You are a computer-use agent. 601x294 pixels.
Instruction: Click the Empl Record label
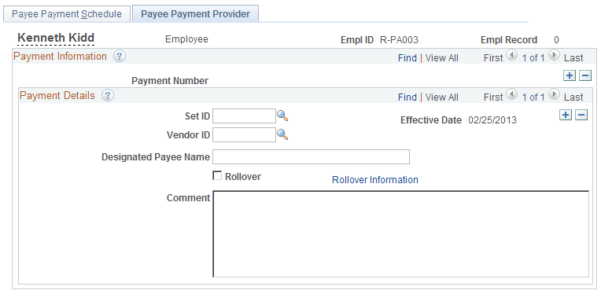(509, 40)
